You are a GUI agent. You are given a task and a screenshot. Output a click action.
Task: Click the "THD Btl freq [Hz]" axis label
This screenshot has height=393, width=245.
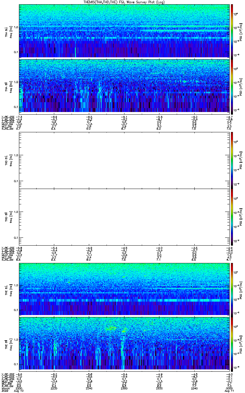(8, 217)
